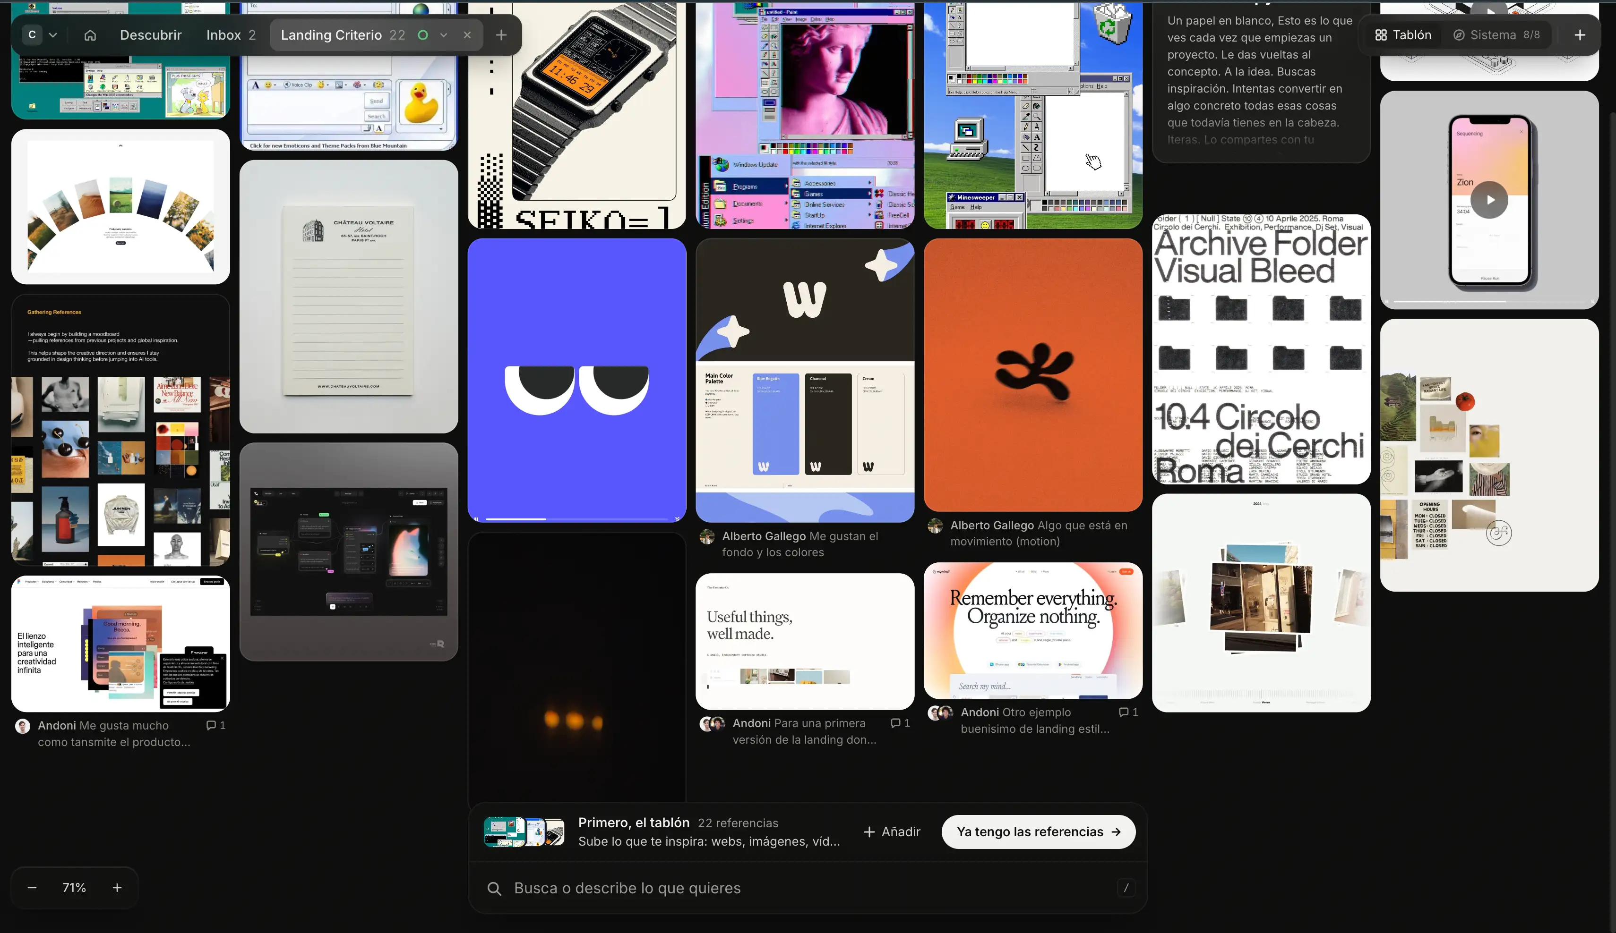Image resolution: width=1616 pixels, height=933 pixels.
Task: Seek along the blue eyes video progress bar
Action: tap(576, 519)
